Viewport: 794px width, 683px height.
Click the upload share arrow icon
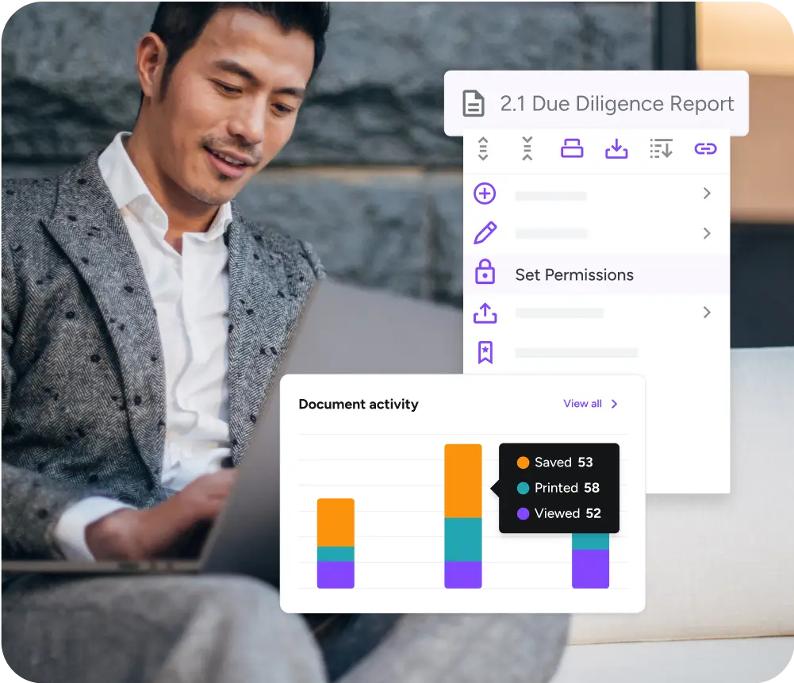[x=485, y=313]
